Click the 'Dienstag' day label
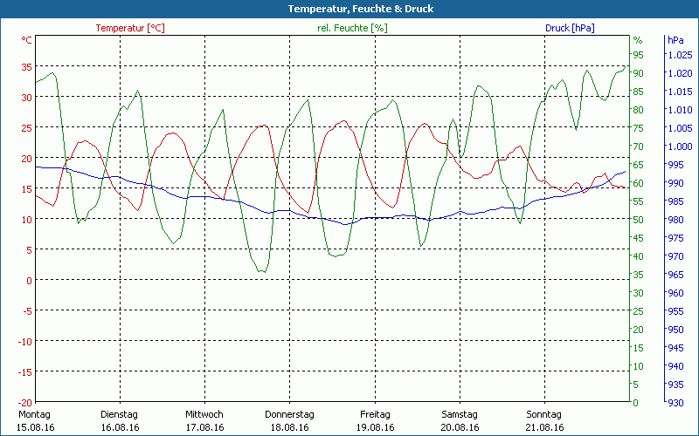Image resolution: width=699 pixels, height=436 pixels. point(119,415)
